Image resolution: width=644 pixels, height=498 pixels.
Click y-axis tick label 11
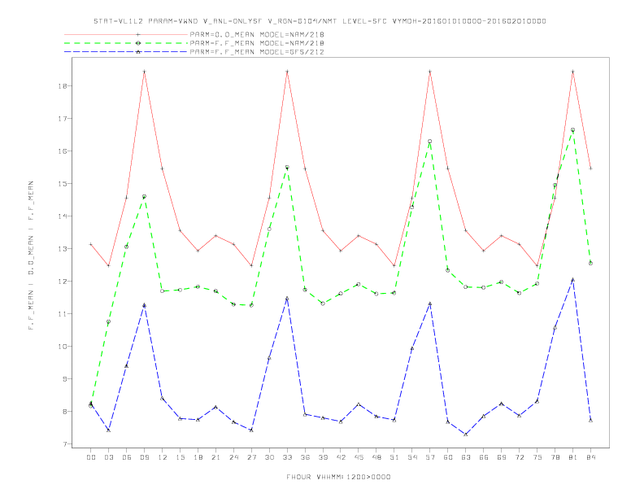coord(63,314)
